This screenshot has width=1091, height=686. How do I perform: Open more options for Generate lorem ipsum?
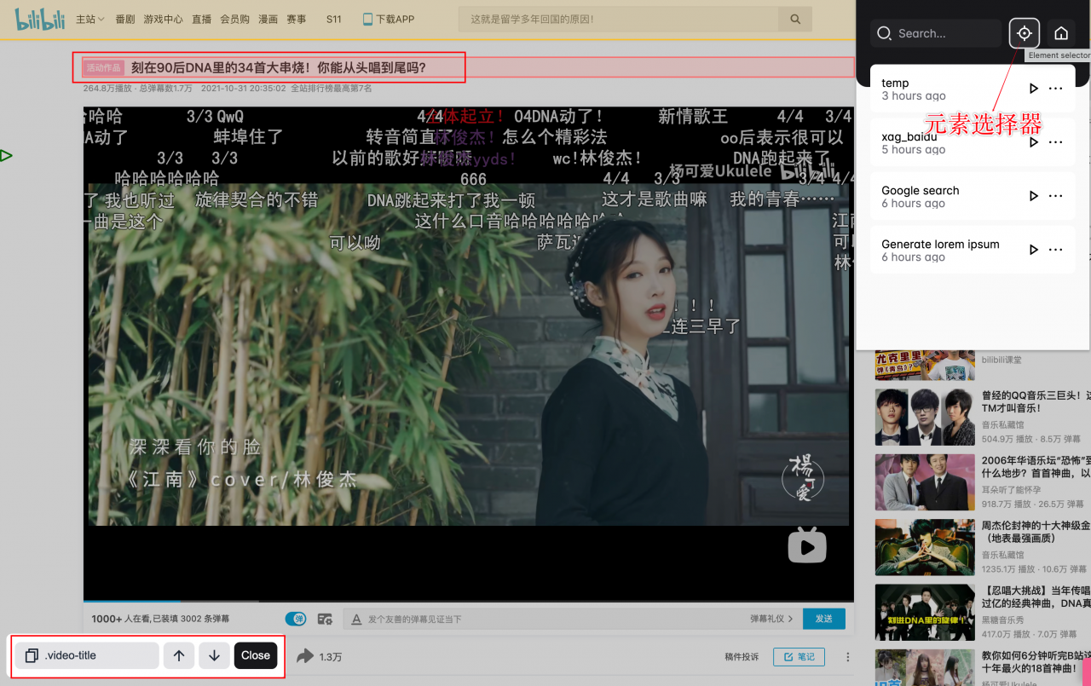coord(1055,250)
